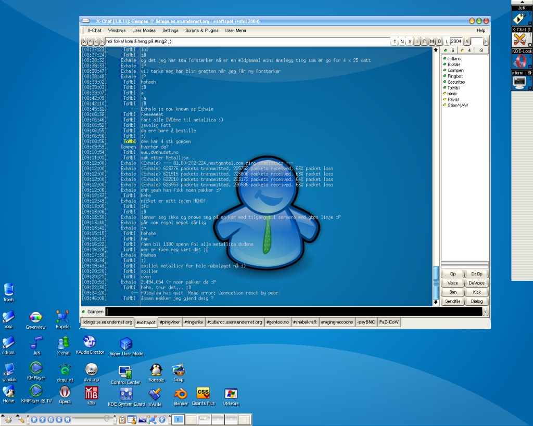This screenshot has height=426, width=533.
Task: Open the User Modes menu
Action: point(144,31)
